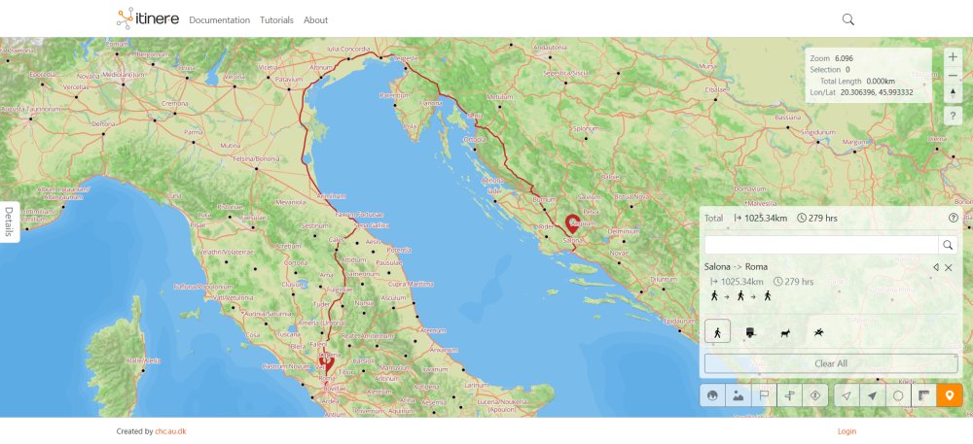Select the horseback rider travel mode
973x444 pixels.
(818, 332)
